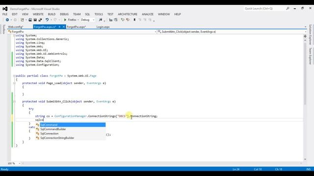The height and width of the screenshot is (176, 314).
Task: Close the ForgotPw.aspx.cs tab
Action: pyautogui.click(x=64, y=27)
